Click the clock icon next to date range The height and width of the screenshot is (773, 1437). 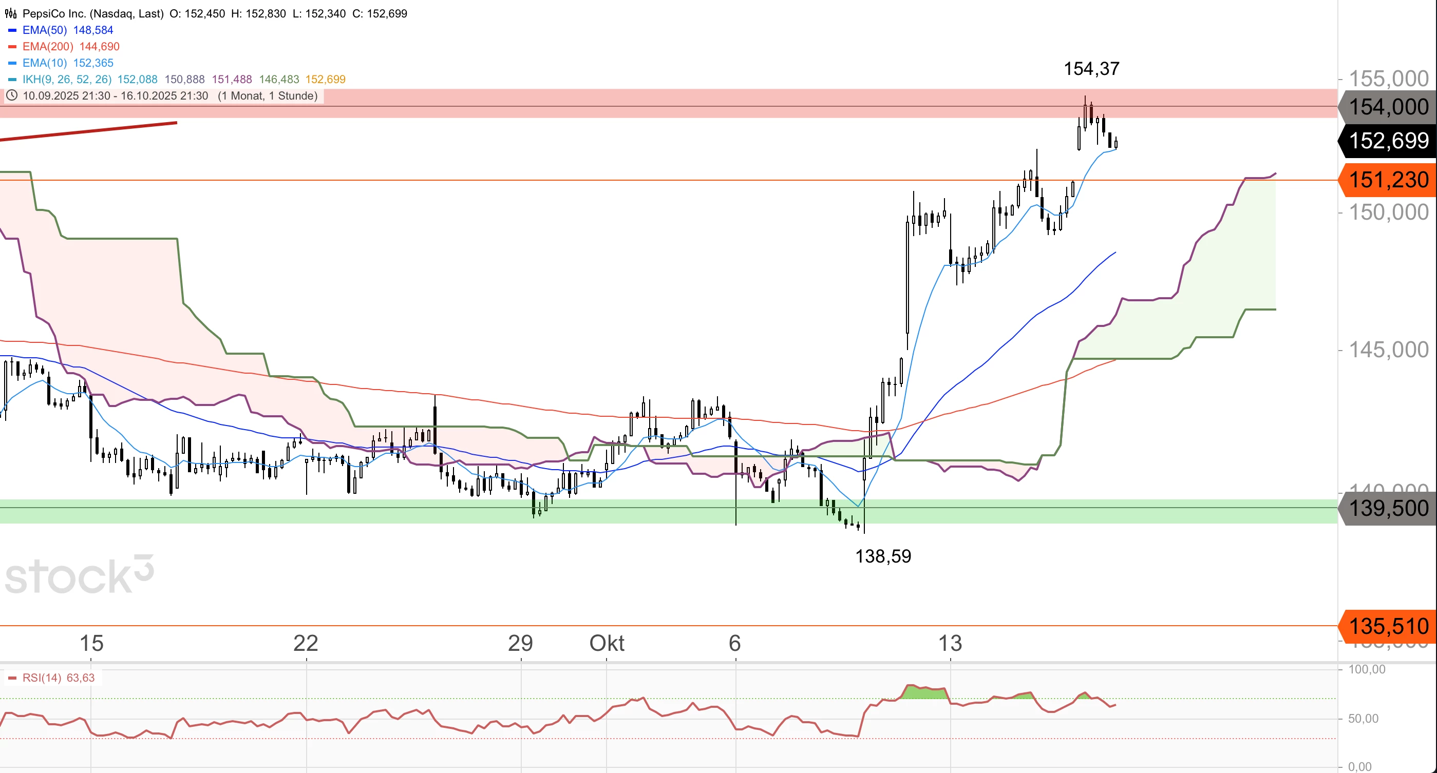(11, 95)
